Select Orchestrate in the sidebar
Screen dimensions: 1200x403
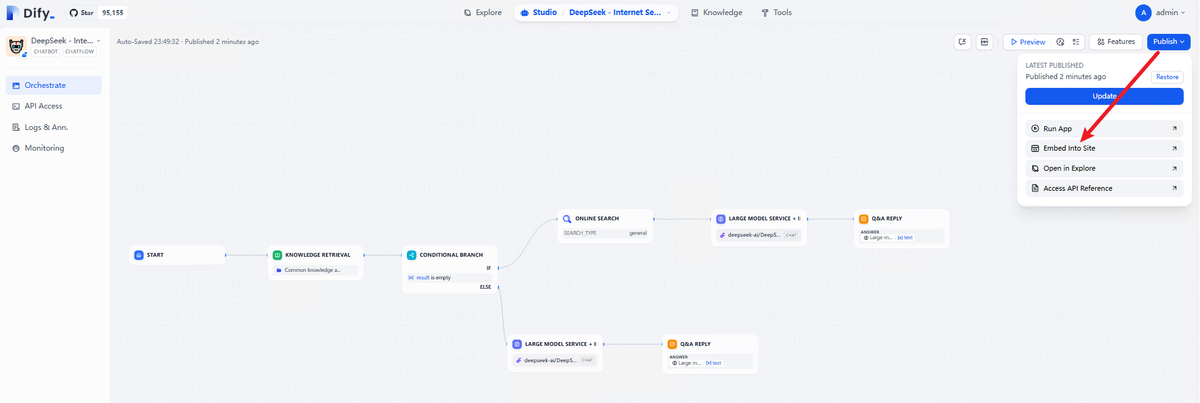[x=53, y=85]
